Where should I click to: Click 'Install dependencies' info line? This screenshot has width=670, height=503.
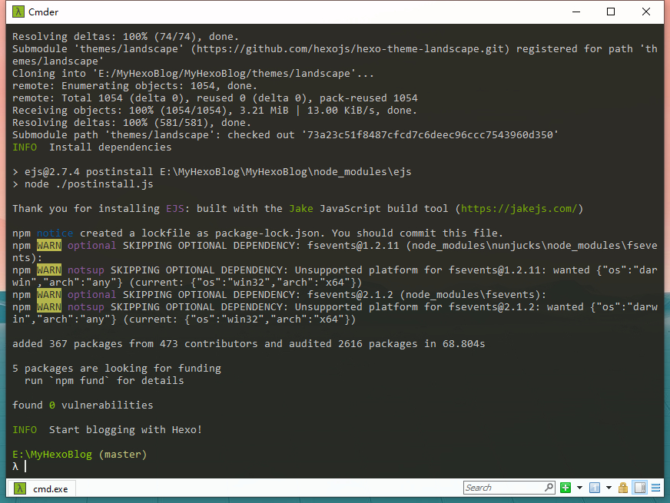tap(92, 147)
